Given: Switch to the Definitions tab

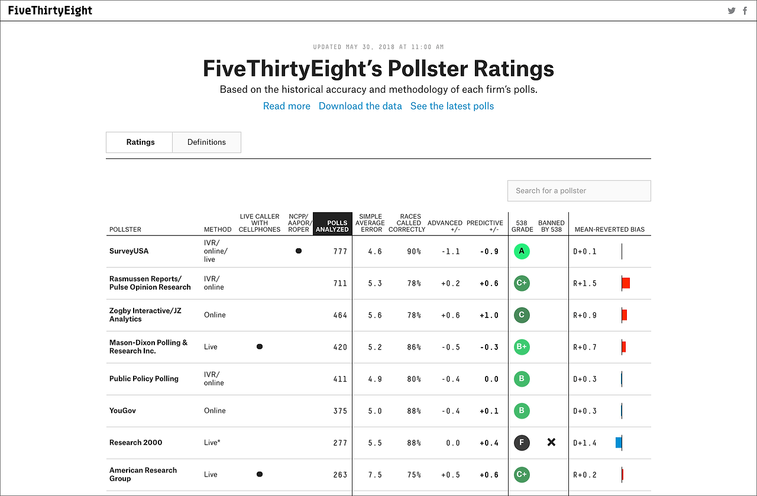Looking at the screenshot, I should (x=206, y=142).
